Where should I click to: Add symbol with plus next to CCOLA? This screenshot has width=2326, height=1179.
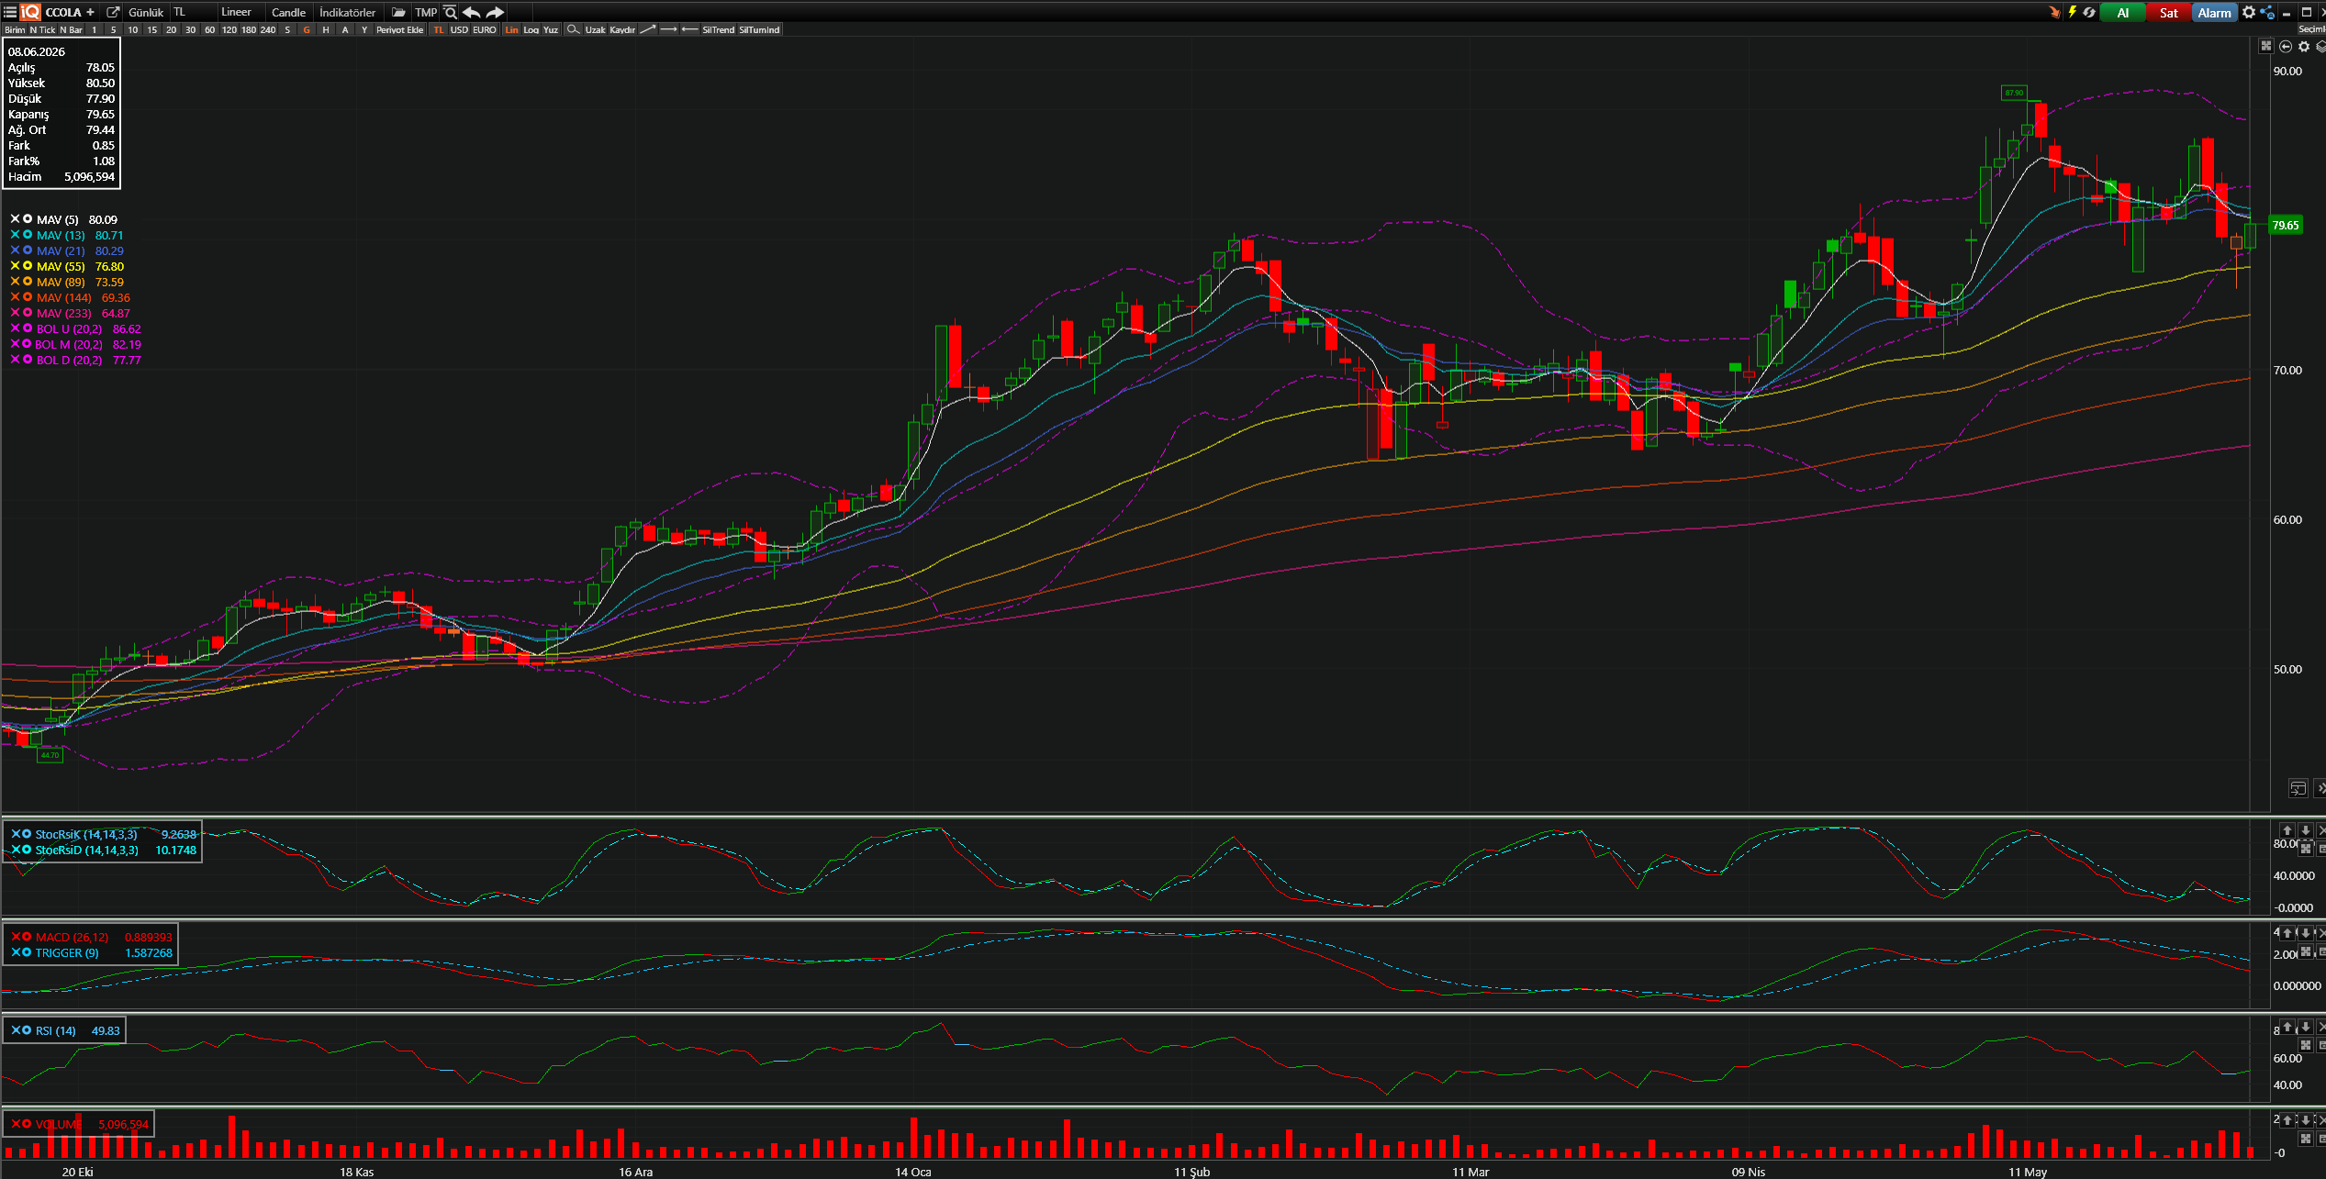90,12
